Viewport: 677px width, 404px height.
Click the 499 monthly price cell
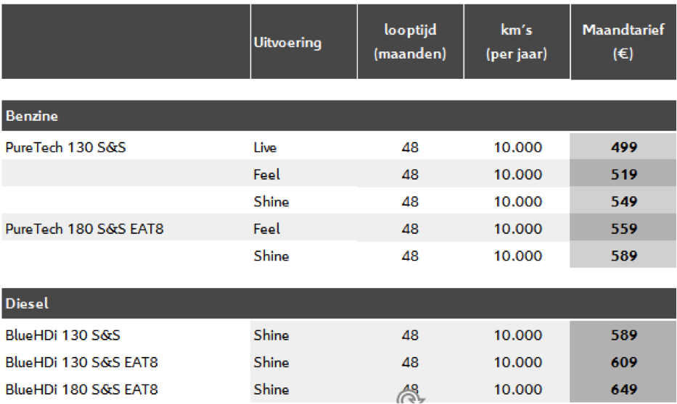[623, 147]
